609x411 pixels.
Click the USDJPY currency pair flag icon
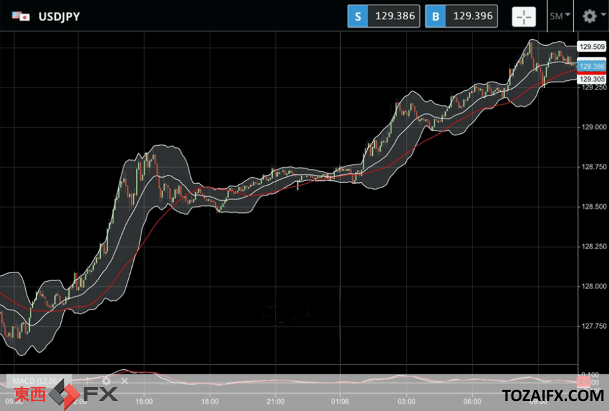[x=21, y=17]
